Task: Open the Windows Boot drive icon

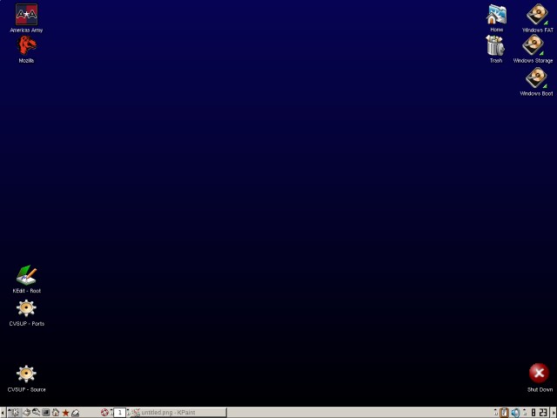Action: [x=536, y=78]
